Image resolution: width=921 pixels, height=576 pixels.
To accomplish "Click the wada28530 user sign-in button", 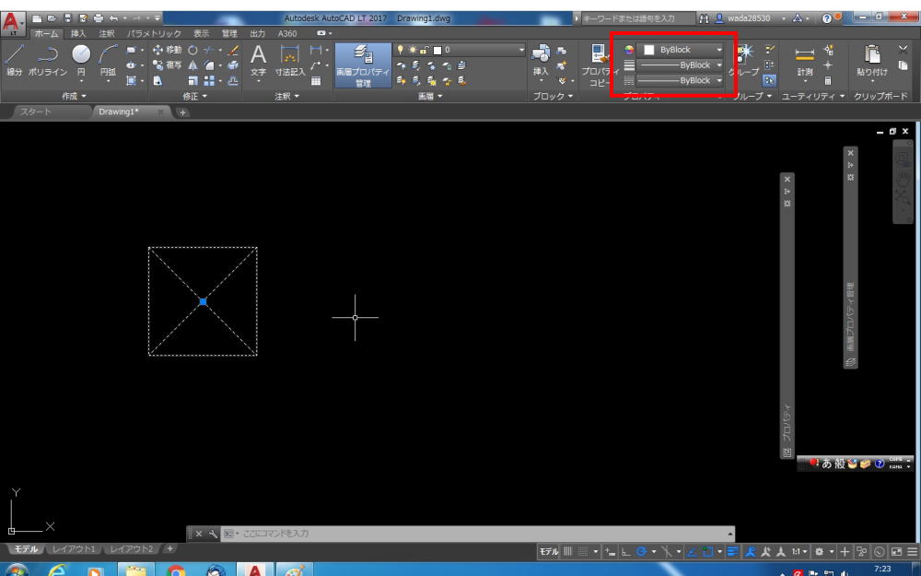I will pyautogui.click(x=743, y=18).
